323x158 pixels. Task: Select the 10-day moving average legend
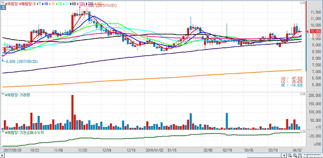point(46,3)
